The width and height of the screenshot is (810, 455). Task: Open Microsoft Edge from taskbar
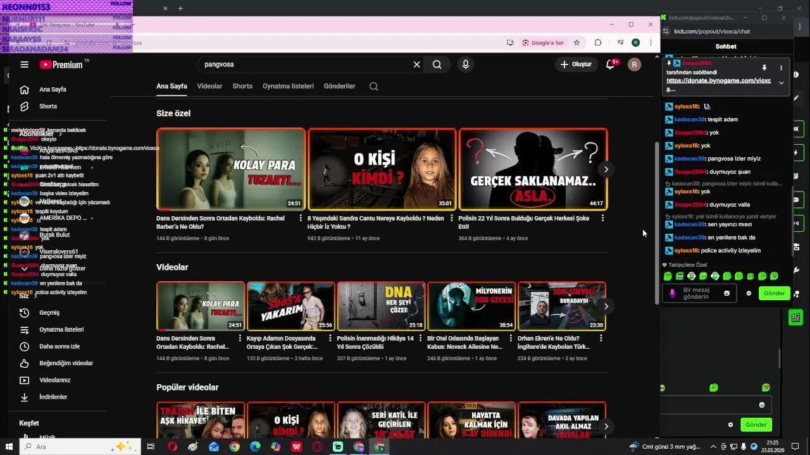(255, 447)
